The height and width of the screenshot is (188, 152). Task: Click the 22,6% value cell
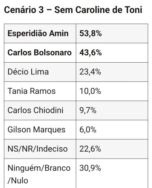tap(112, 149)
